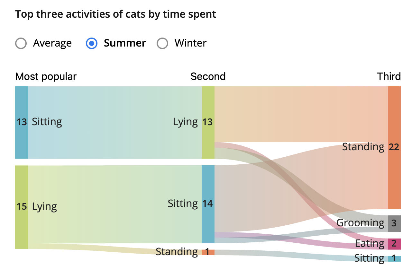The height and width of the screenshot is (278, 420).
Task: Click the blue Sitting node labeled 14
Action: [x=208, y=204]
